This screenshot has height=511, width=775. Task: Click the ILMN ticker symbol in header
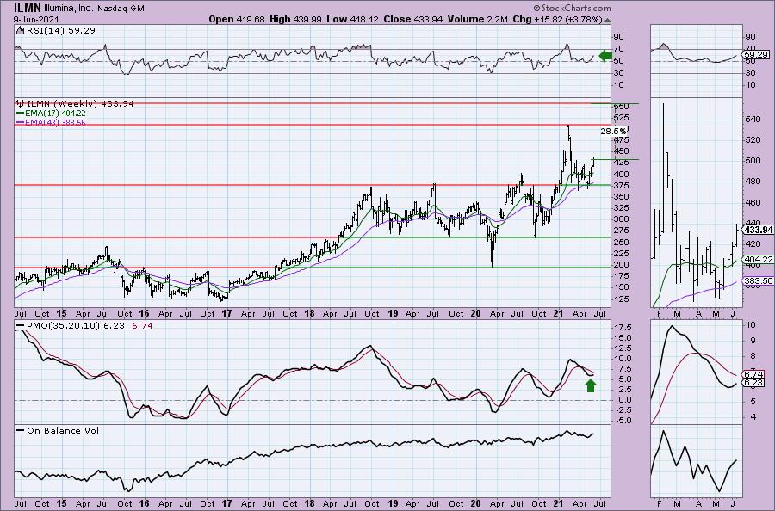tap(26, 8)
